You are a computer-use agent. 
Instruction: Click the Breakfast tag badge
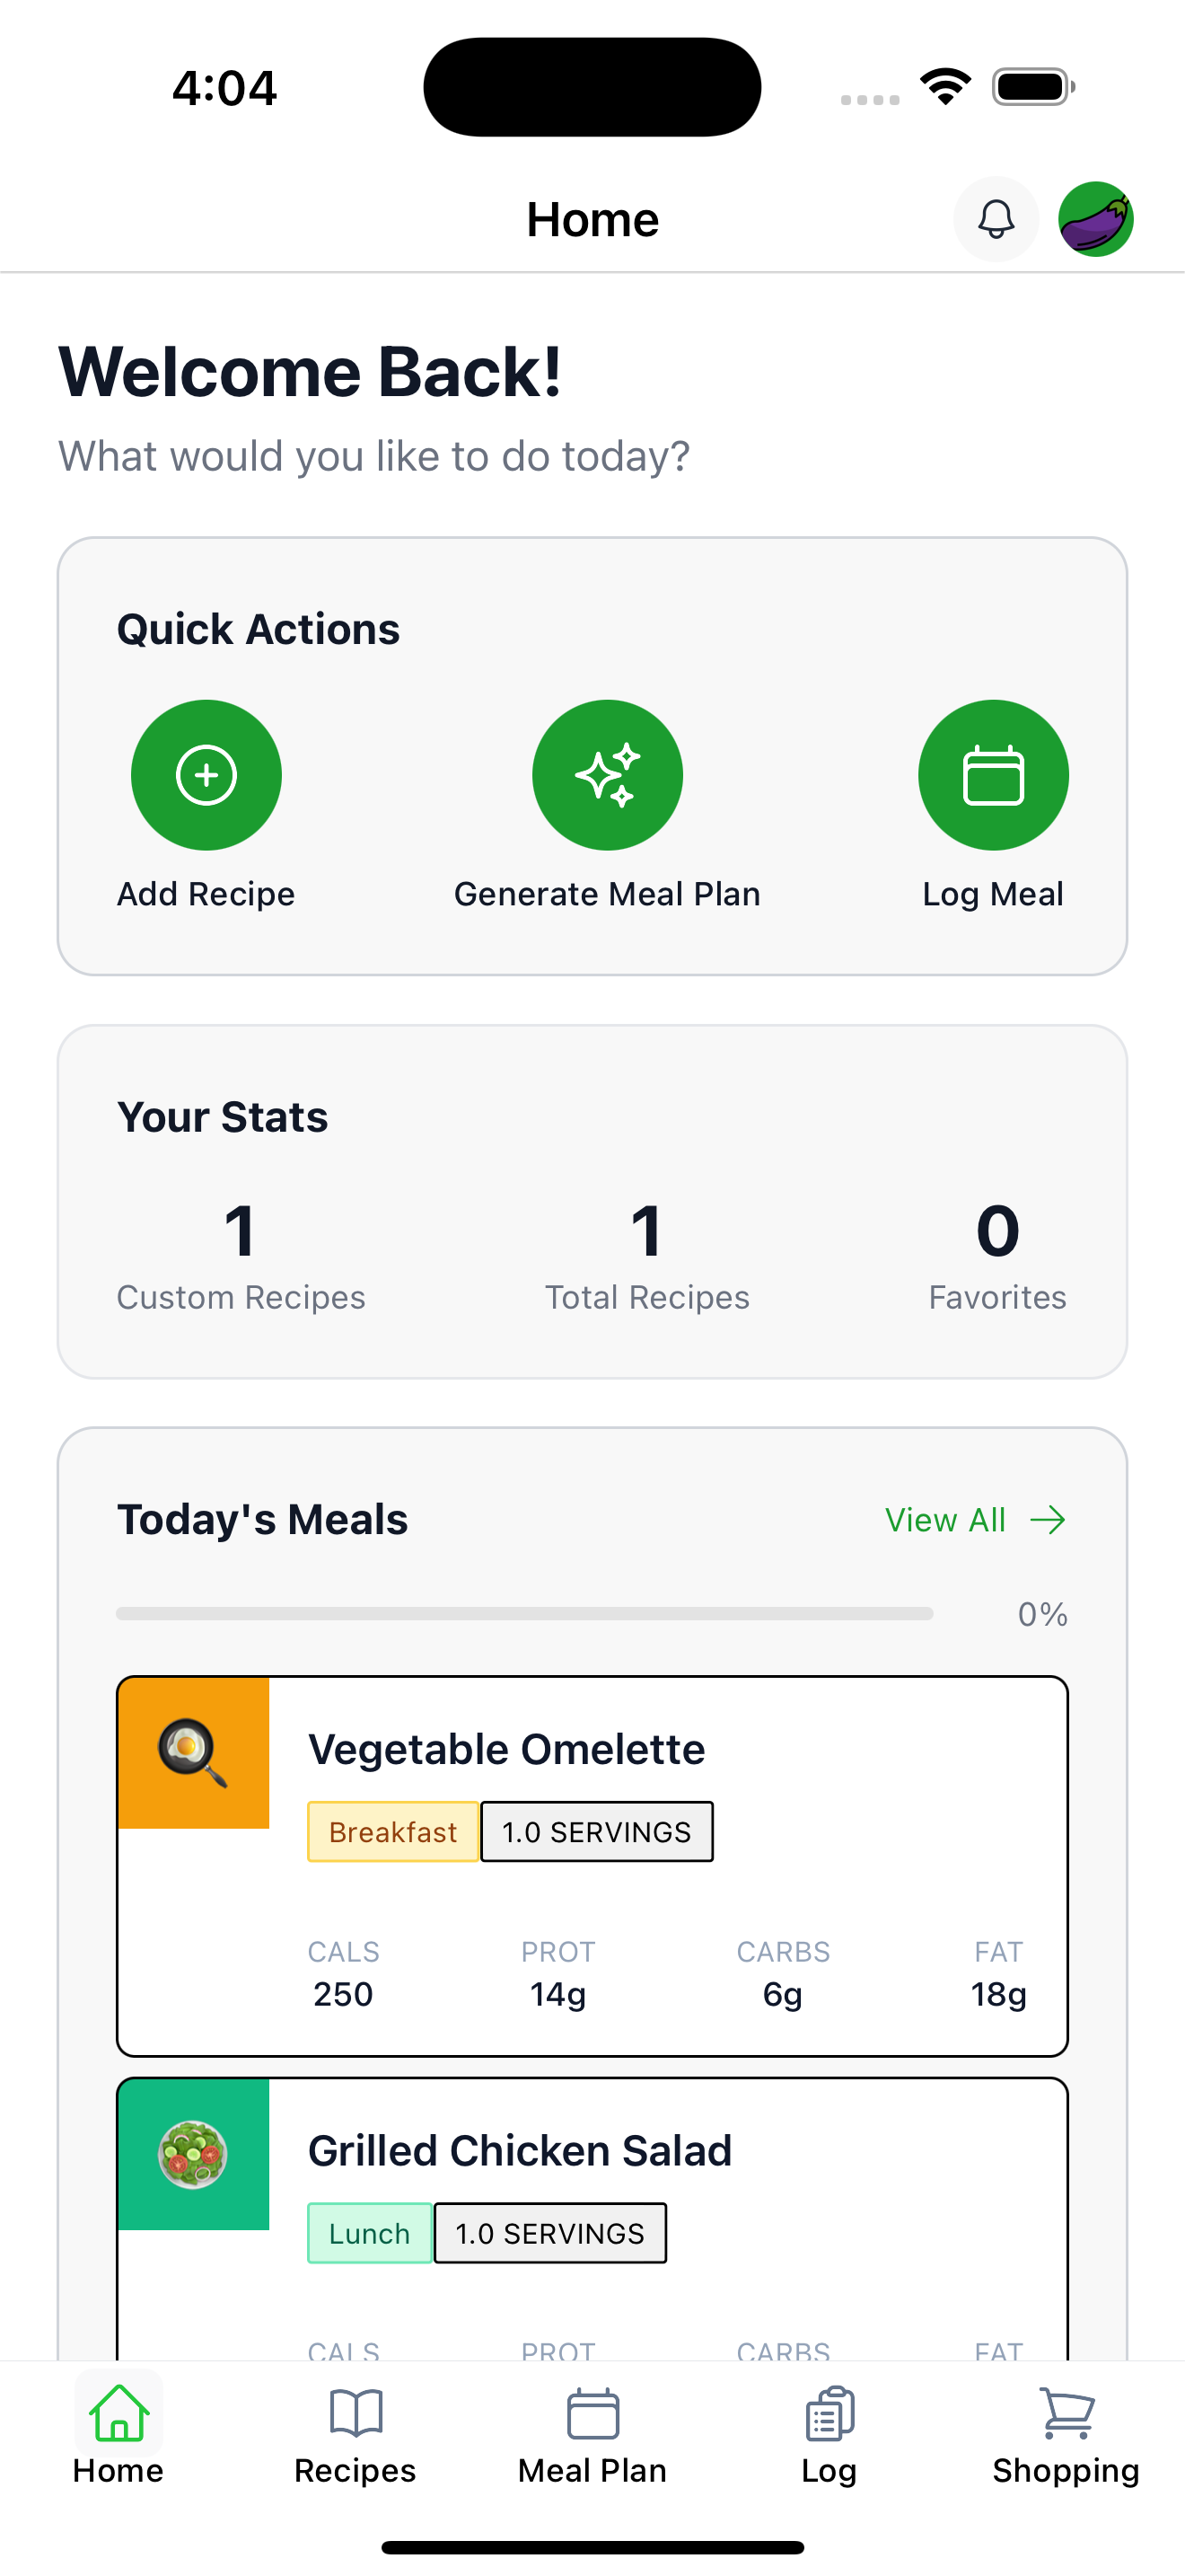coord(392,1832)
